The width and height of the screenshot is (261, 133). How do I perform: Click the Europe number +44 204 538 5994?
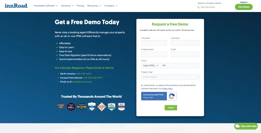93,78
